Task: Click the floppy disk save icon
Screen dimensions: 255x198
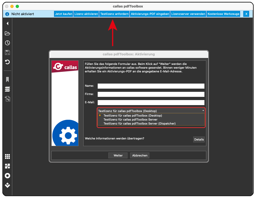Action: tap(7, 52)
